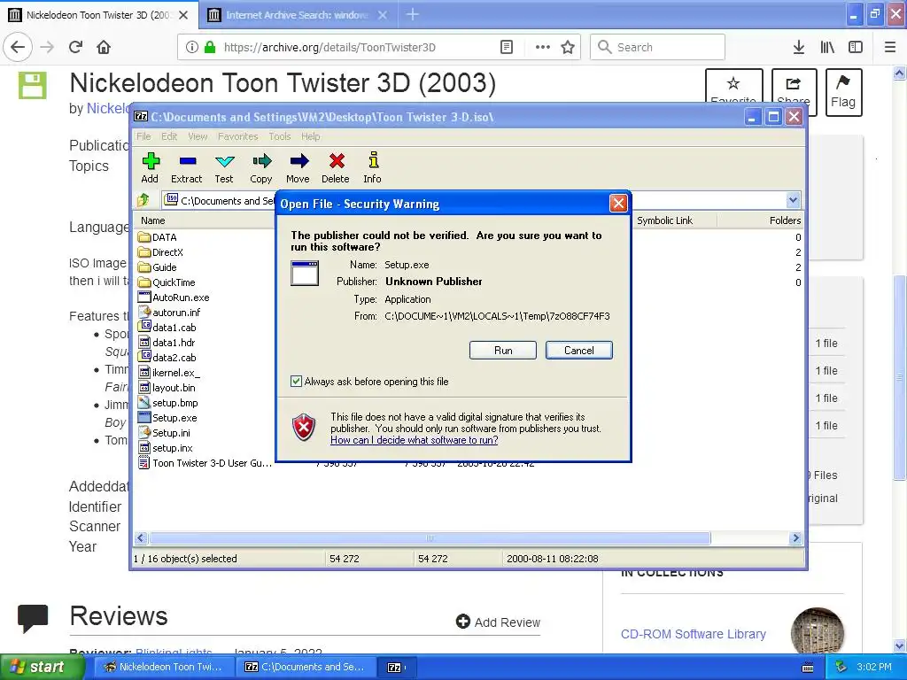Screen dimensions: 907x680
Task: Select the DATA folder in 7-Zip
Action: (158, 237)
